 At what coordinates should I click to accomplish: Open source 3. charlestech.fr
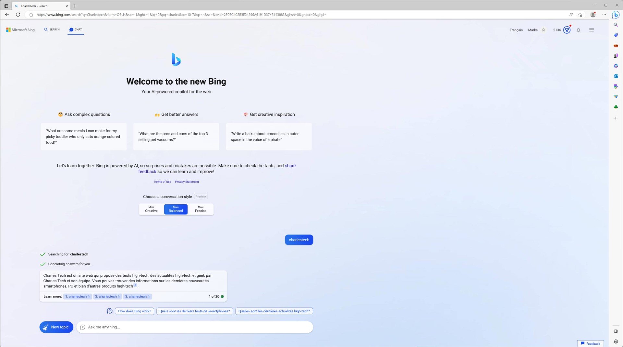[138, 296]
